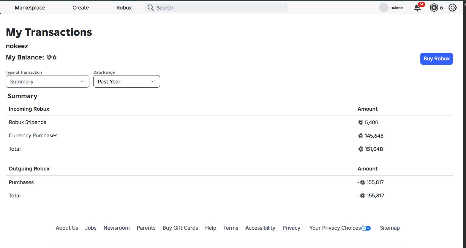Click the Buy Robux button

pos(437,59)
